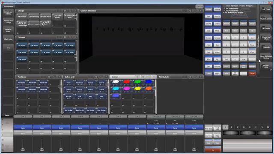Open the Fixtures and Groups workspace
Screen dimensions: 274x154
tap(8, 21)
